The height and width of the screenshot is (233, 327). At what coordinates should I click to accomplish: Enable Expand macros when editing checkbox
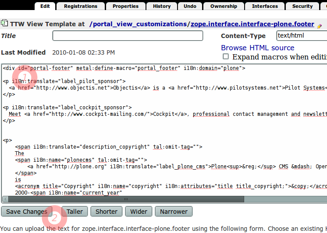click(x=226, y=57)
